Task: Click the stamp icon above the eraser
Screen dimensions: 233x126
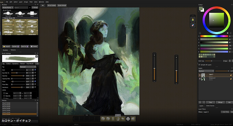Action: [x=193, y=19]
